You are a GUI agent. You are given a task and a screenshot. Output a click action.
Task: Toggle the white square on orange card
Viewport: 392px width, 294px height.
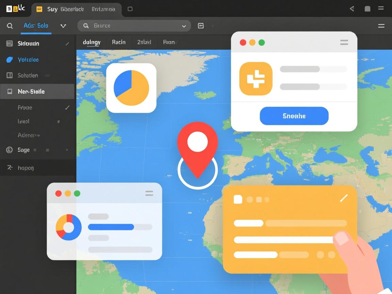(238, 199)
